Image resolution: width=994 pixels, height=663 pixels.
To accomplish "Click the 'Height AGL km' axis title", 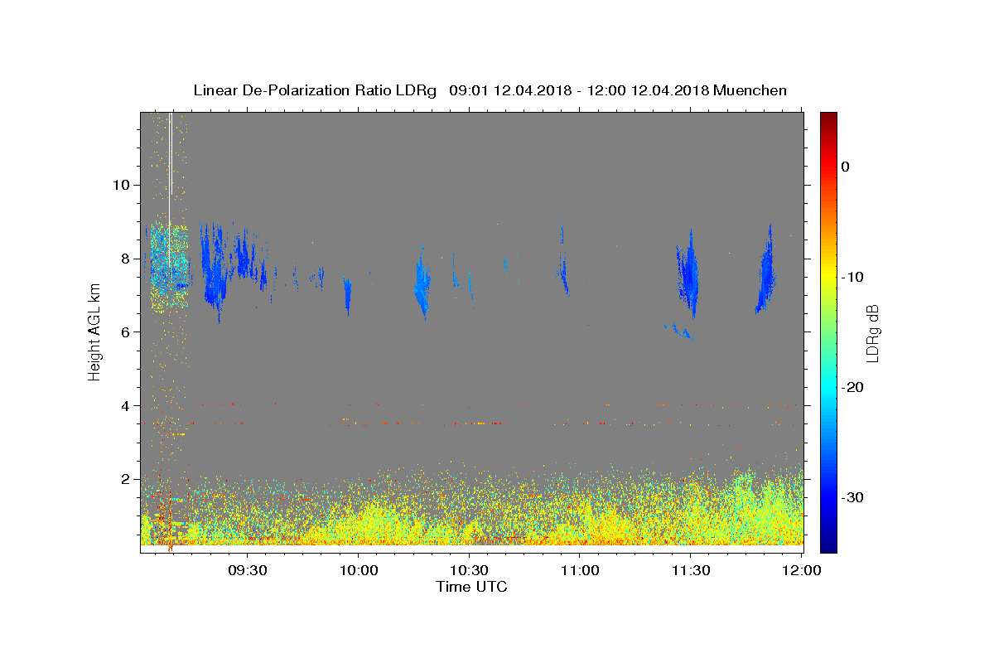I will (x=94, y=331).
